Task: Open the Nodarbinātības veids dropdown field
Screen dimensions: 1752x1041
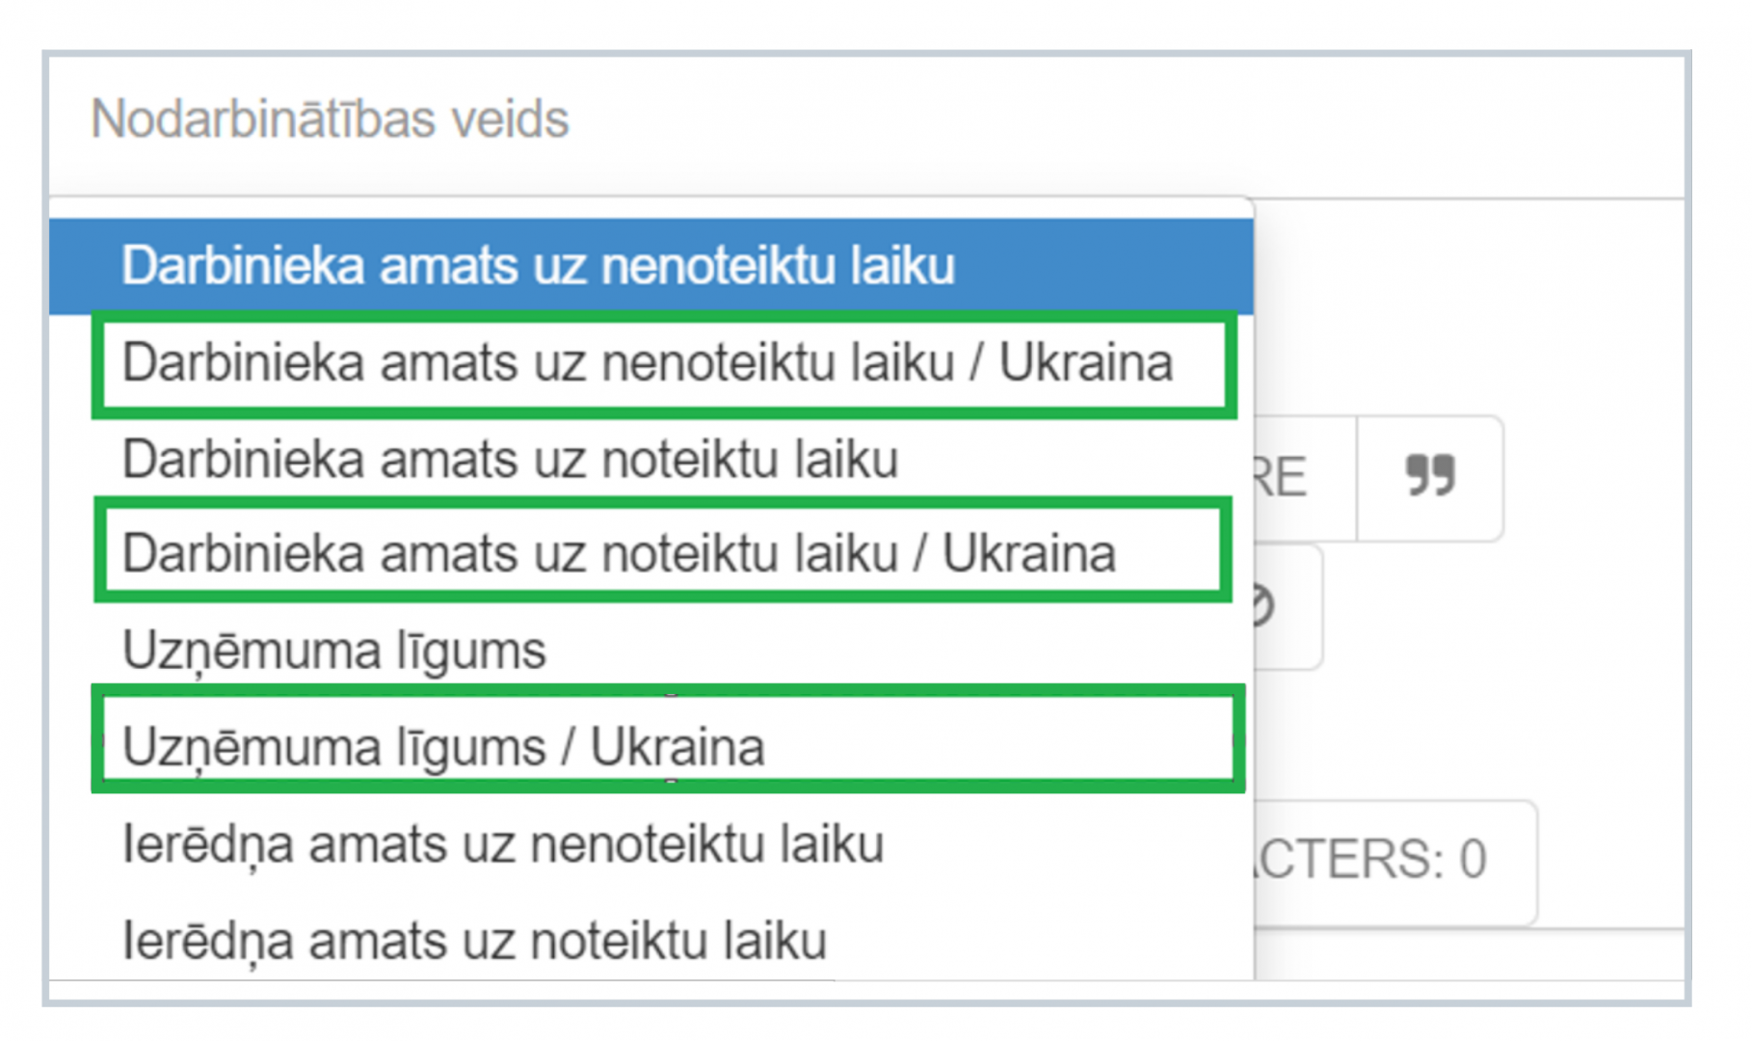Action: 865,121
